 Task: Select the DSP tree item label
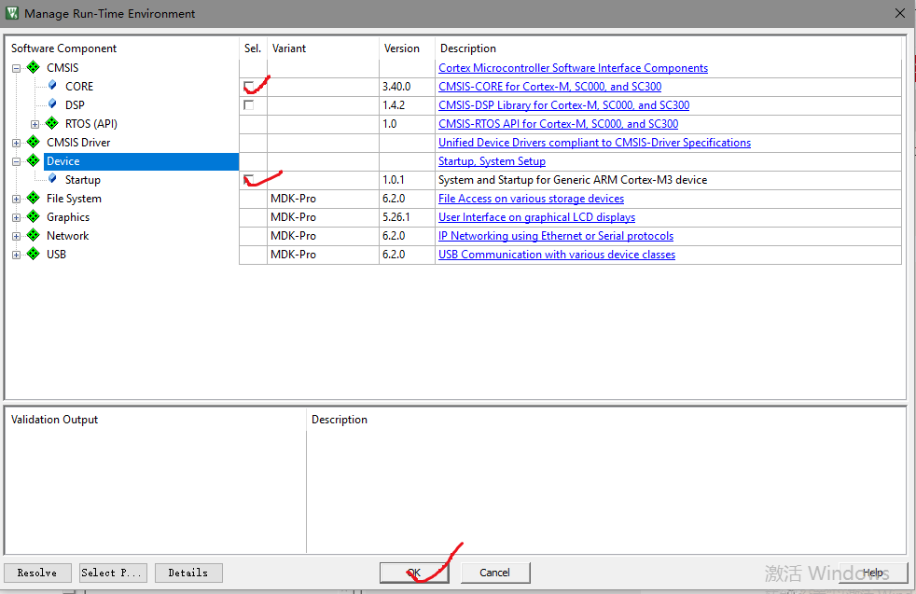(x=75, y=105)
